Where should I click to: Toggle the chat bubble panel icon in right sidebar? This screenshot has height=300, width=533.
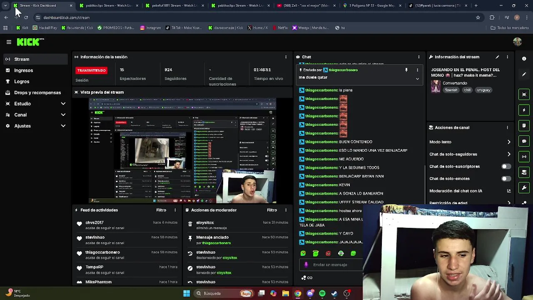pos(524,141)
